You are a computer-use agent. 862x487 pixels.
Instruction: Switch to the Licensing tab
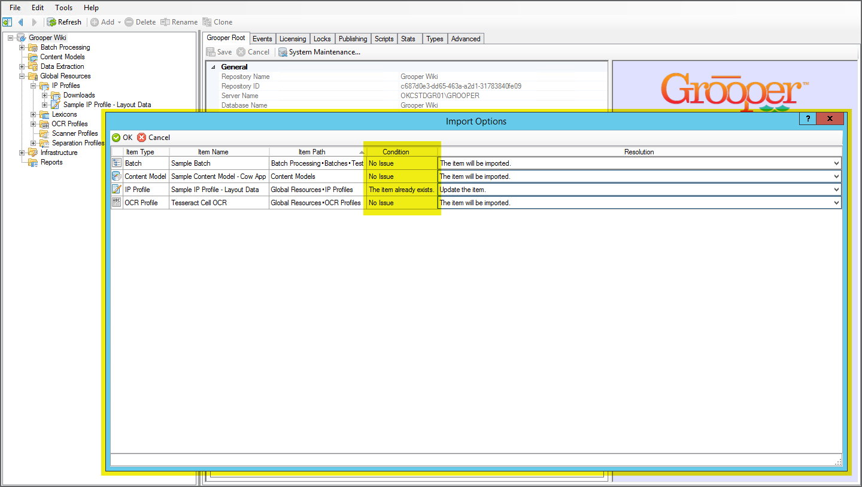(293, 39)
